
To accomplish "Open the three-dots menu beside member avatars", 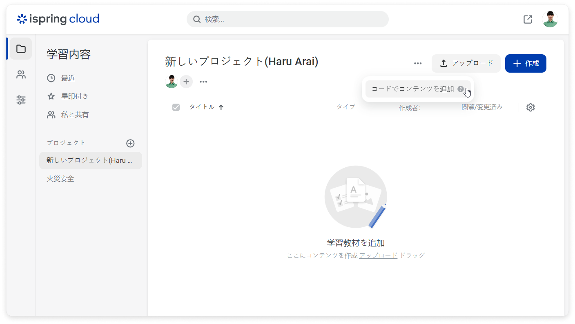I will [203, 82].
